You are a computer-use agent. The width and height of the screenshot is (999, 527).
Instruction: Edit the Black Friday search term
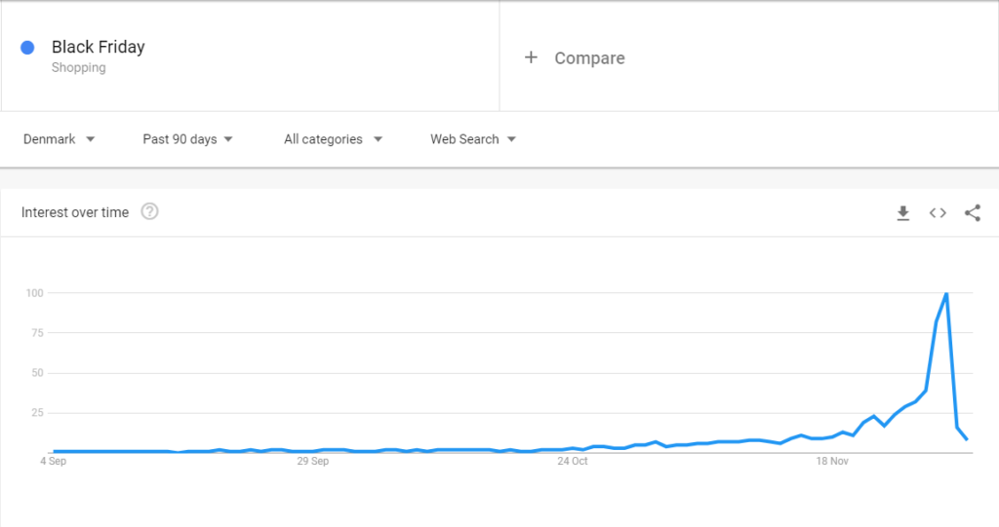[x=99, y=47]
